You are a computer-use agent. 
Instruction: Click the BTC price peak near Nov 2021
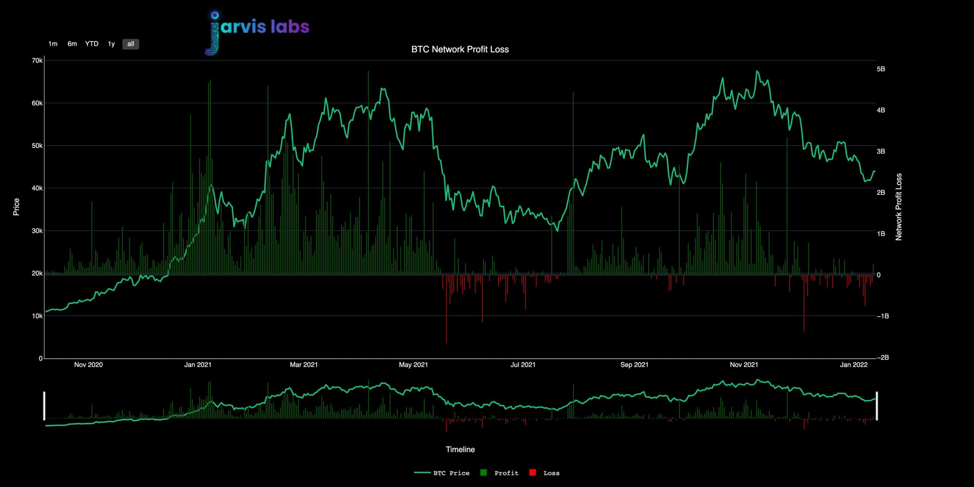click(x=757, y=71)
